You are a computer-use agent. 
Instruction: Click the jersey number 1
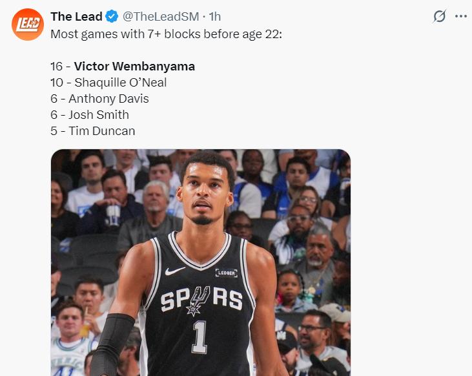pyautogui.click(x=200, y=337)
